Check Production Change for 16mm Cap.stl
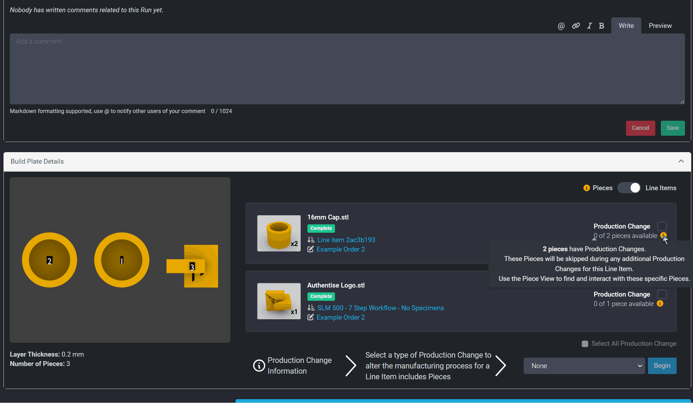Viewport: 693px width, 403px height. [662, 226]
